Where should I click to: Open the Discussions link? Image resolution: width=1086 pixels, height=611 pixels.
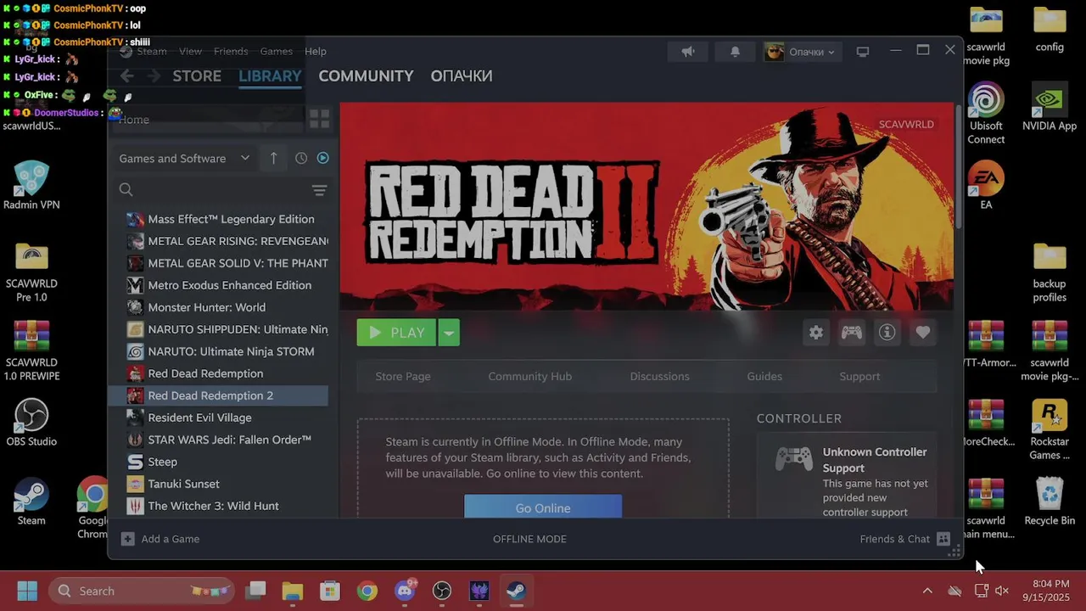coord(659,376)
